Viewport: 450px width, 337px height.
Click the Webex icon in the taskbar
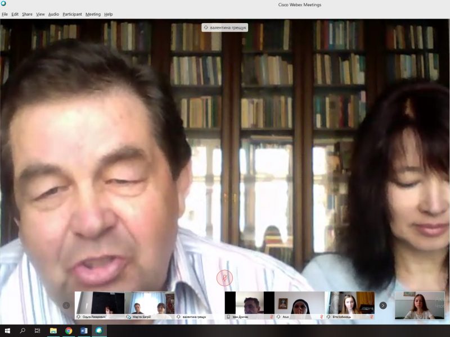pyautogui.click(x=99, y=331)
